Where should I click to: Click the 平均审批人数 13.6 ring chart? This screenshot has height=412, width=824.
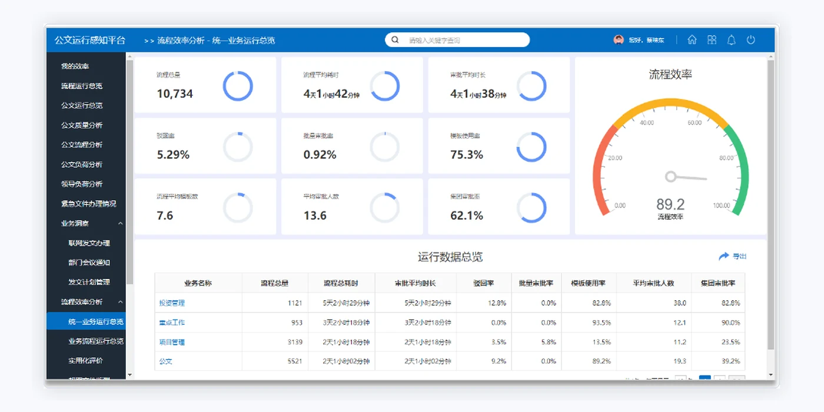pos(385,208)
